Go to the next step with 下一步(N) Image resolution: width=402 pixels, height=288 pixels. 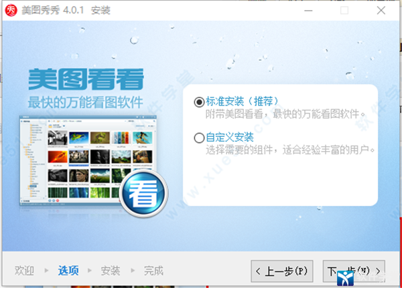pos(354,271)
